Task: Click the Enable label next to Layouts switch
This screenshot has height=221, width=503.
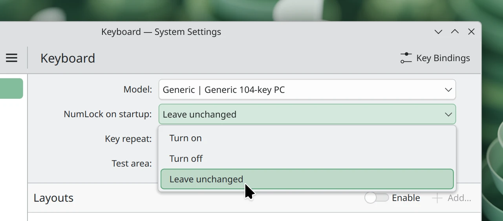Action: [406, 198]
